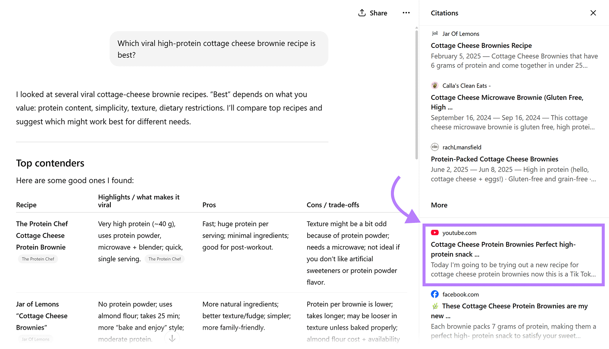Click the Facebook icon beside facebook.com
The image size is (609, 349).
click(435, 294)
